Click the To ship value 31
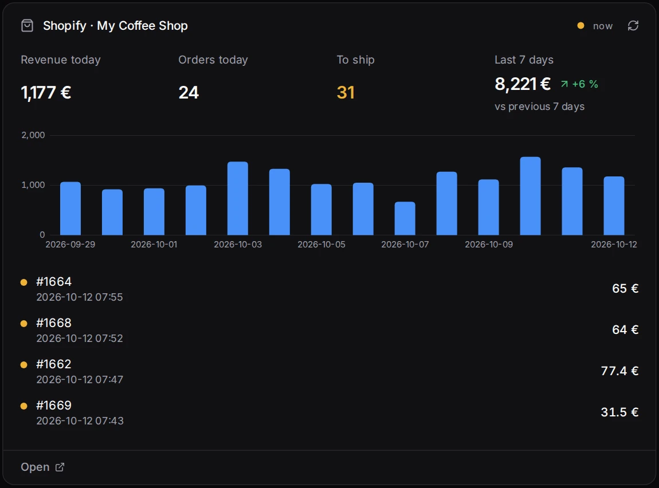The image size is (659, 488). tap(346, 92)
